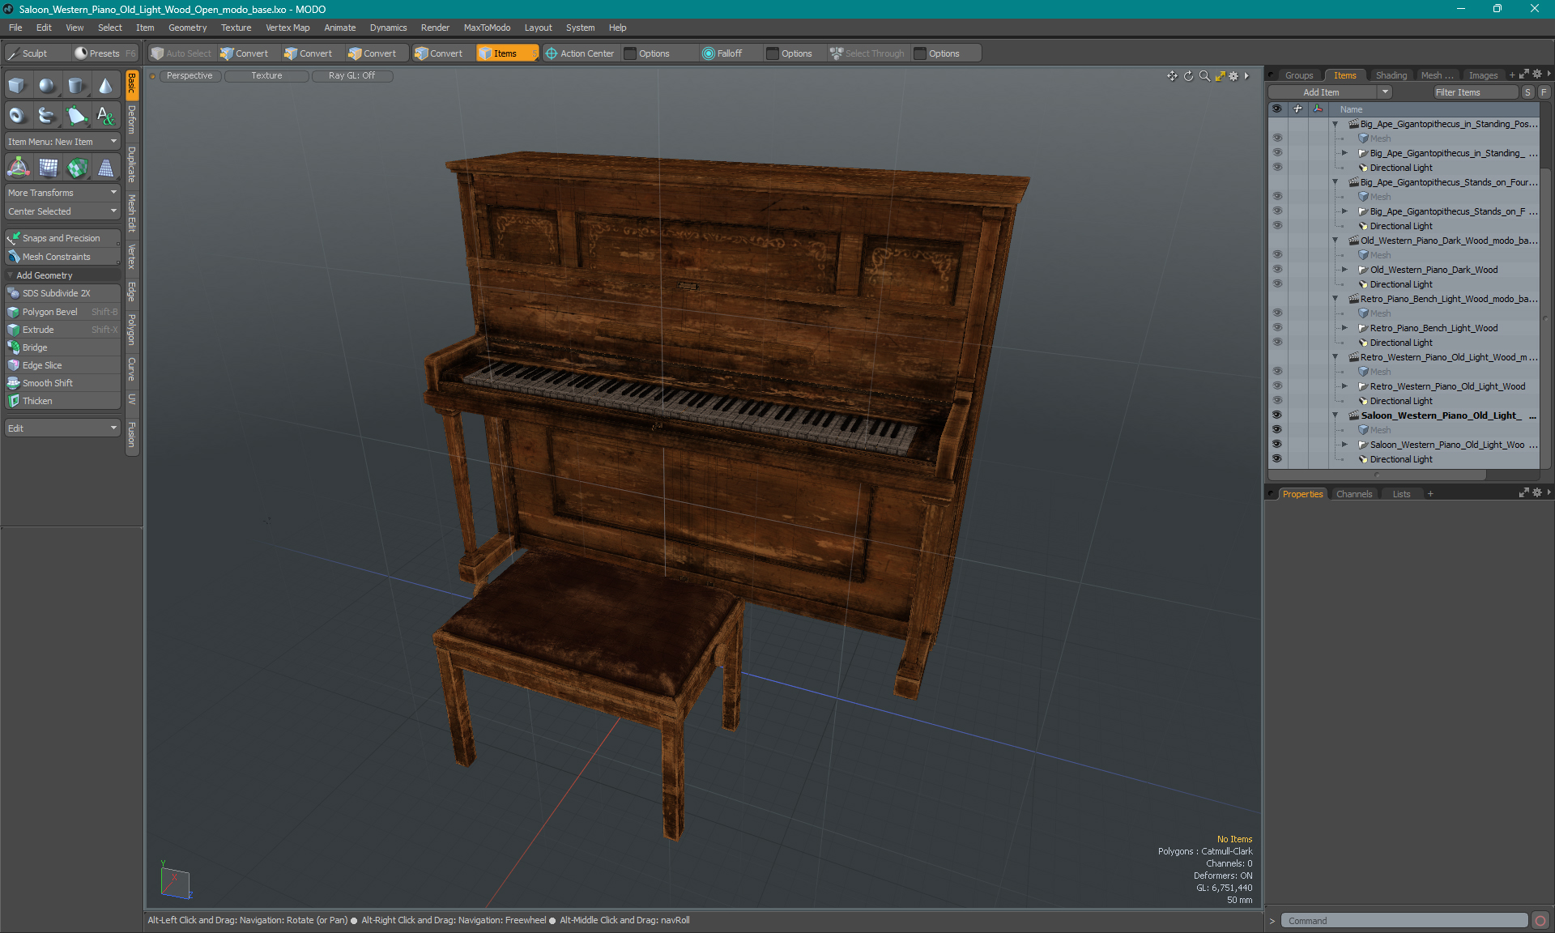Screen dimensions: 1555x933
Task: Select the sphere primitive tool
Action: [47, 86]
